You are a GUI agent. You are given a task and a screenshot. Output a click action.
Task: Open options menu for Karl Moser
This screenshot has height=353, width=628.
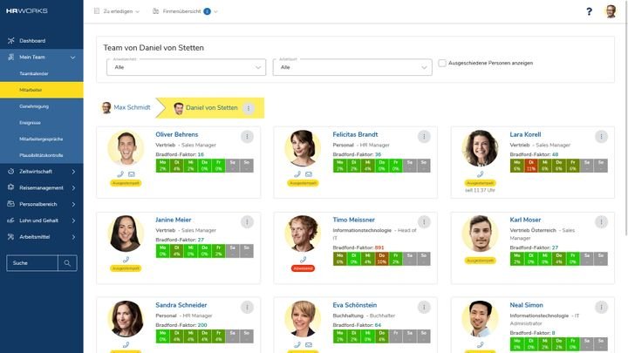601,221
